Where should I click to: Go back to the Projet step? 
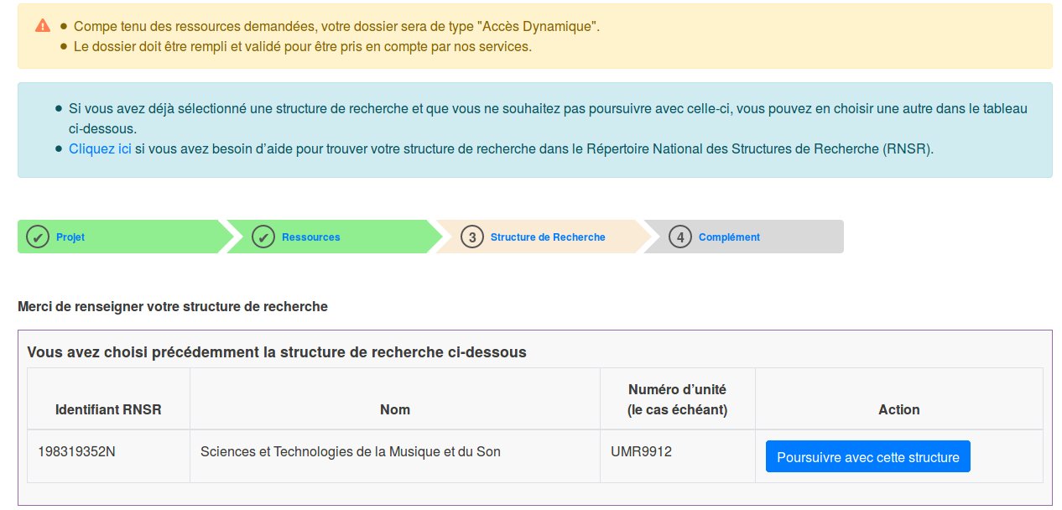pyautogui.click(x=70, y=237)
